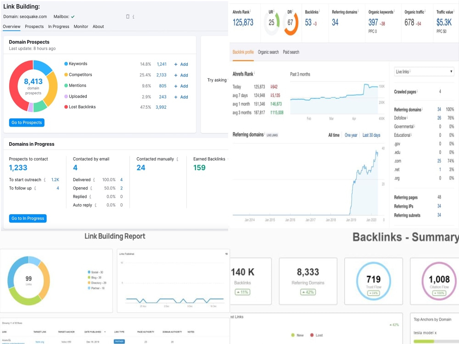Image resolution: width=459 pixels, height=344 pixels.
Task: Open the Live links dropdown
Action: (424, 72)
